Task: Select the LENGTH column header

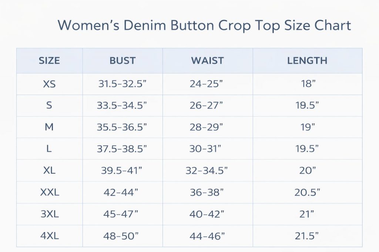Action: (307, 61)
